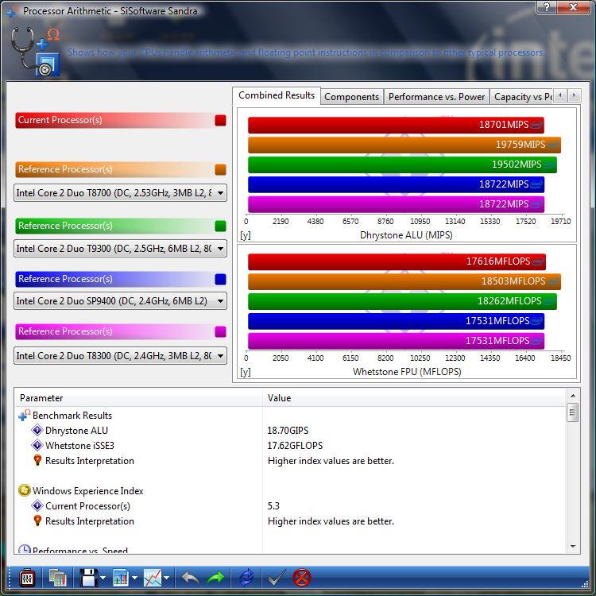The height and width of the screenshot is (596, 596).
Task: Click the green 18262MFLOPS bar
Action: click(402, 301)
